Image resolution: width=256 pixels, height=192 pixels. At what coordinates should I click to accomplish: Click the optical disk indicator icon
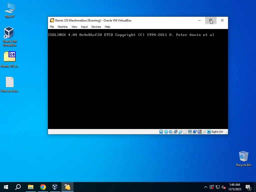click(166, 132)
